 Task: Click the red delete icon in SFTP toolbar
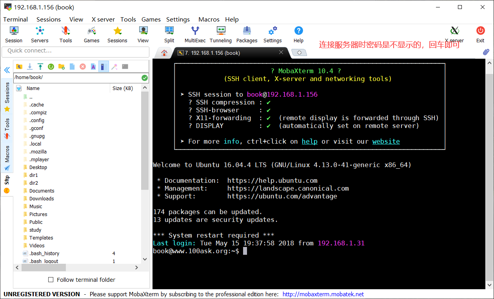point(83,67)
